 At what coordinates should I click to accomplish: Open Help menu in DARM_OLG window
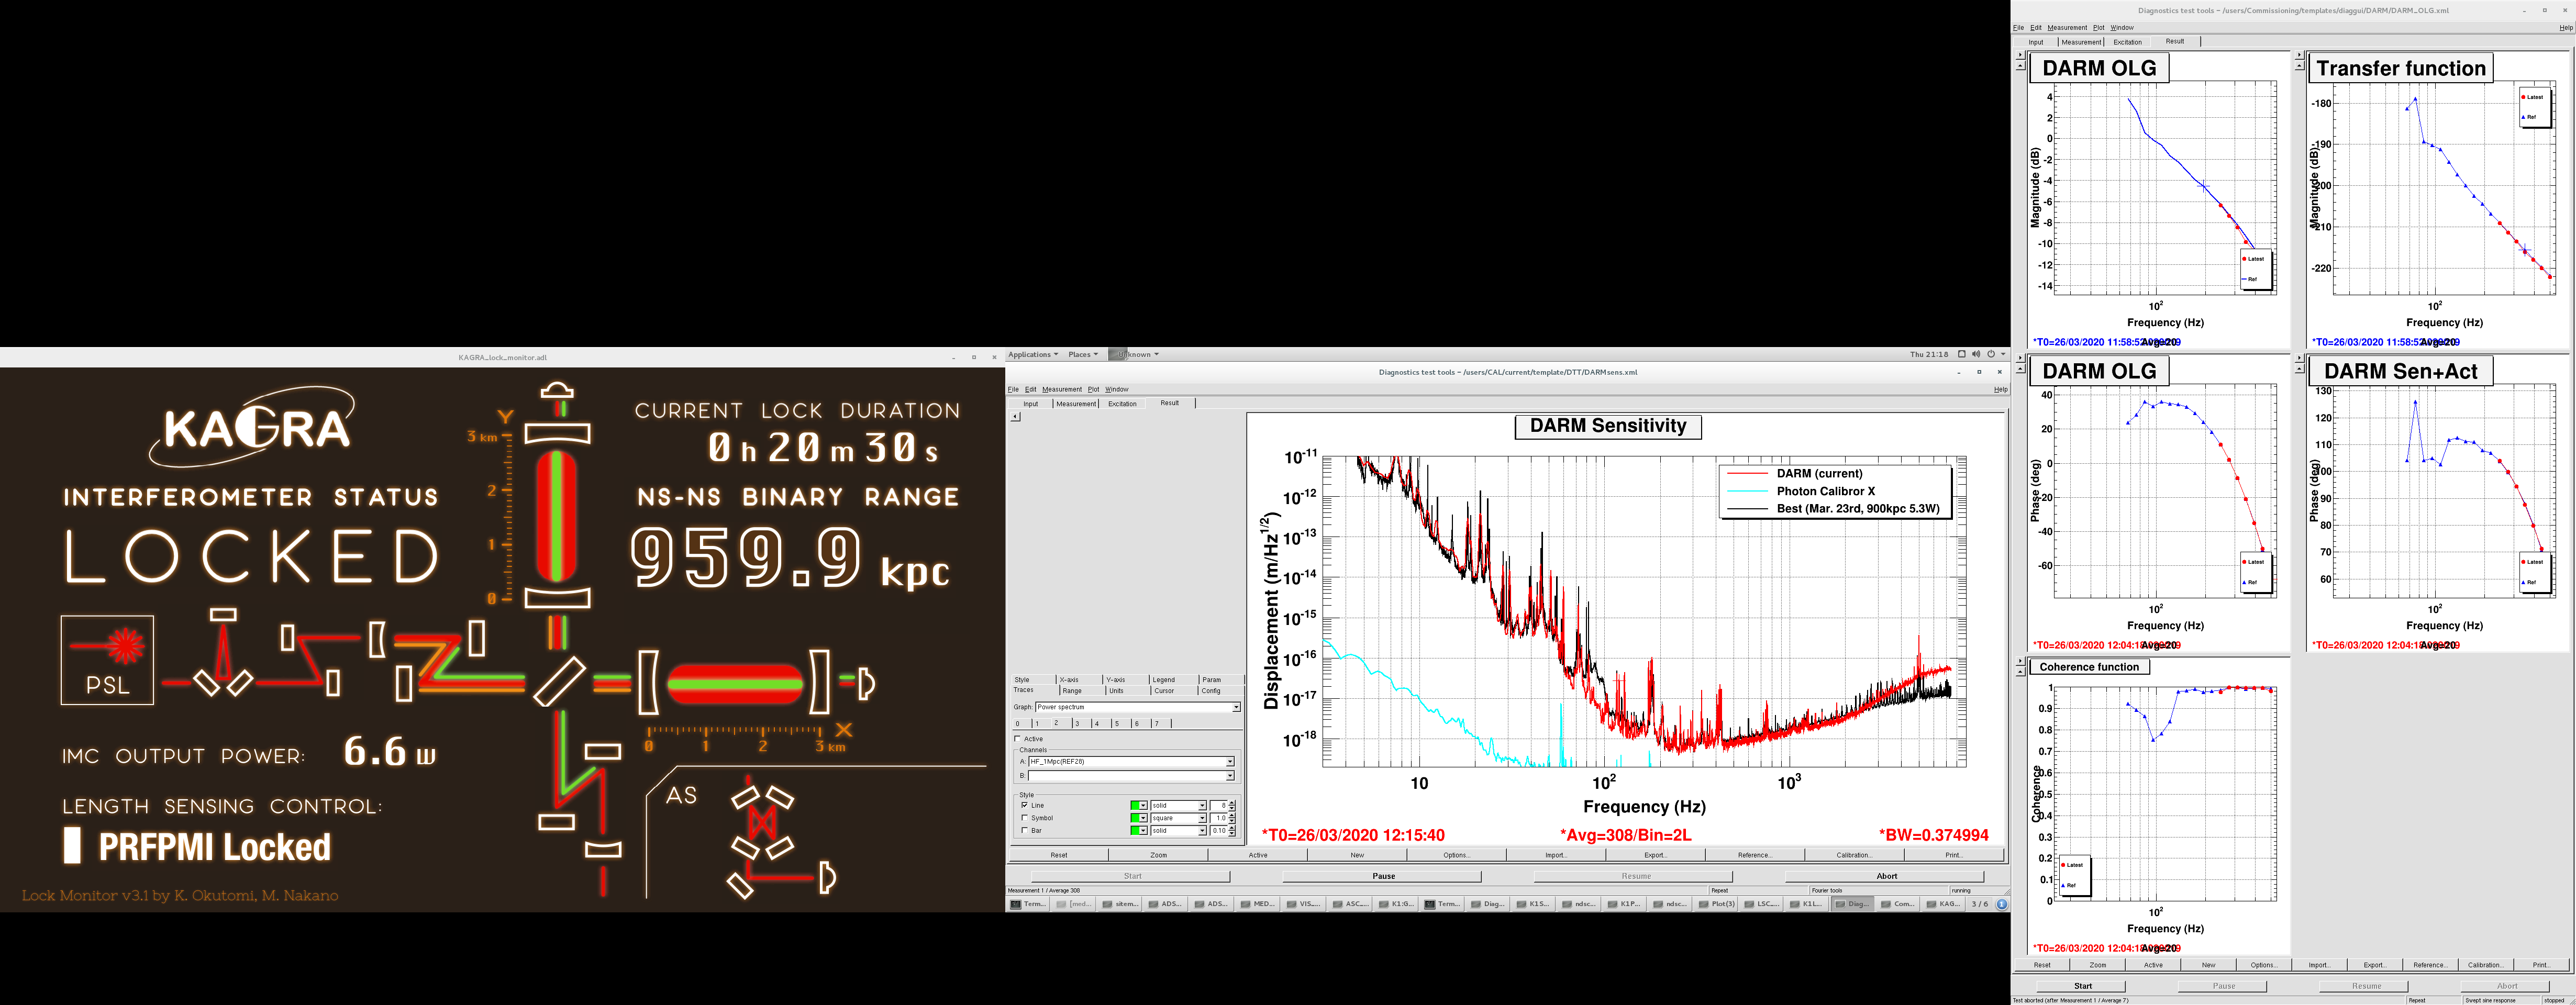click(x=2565, y=28)
